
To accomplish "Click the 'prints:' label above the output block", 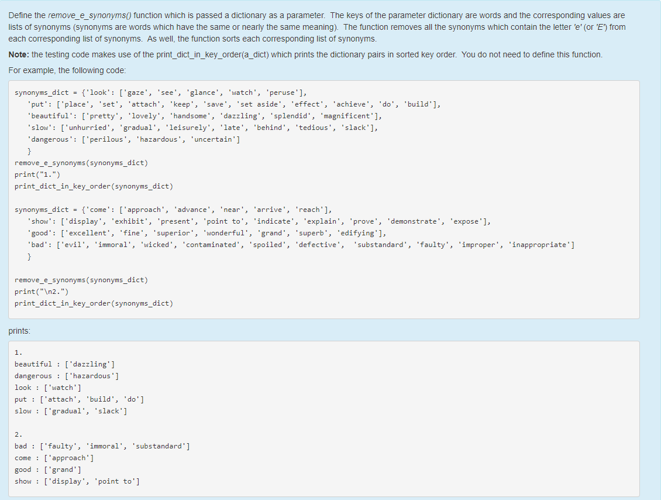I will [x=18, y=331].
